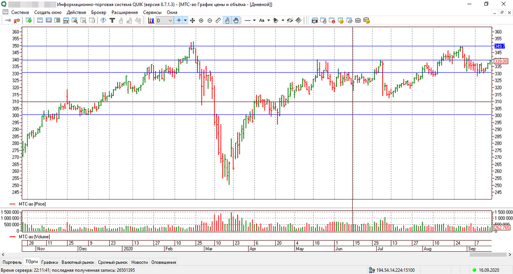Click the disconnect key icon with red cross
This screenshot has height=274, width=513.
[17, 20]
